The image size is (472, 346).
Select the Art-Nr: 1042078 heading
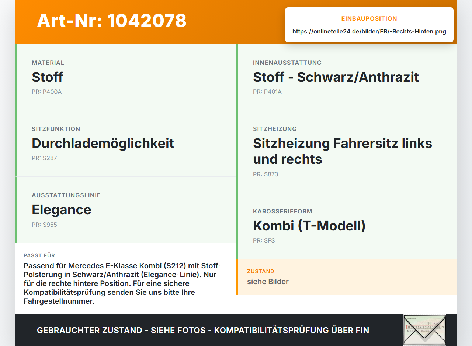click(112, 21)
